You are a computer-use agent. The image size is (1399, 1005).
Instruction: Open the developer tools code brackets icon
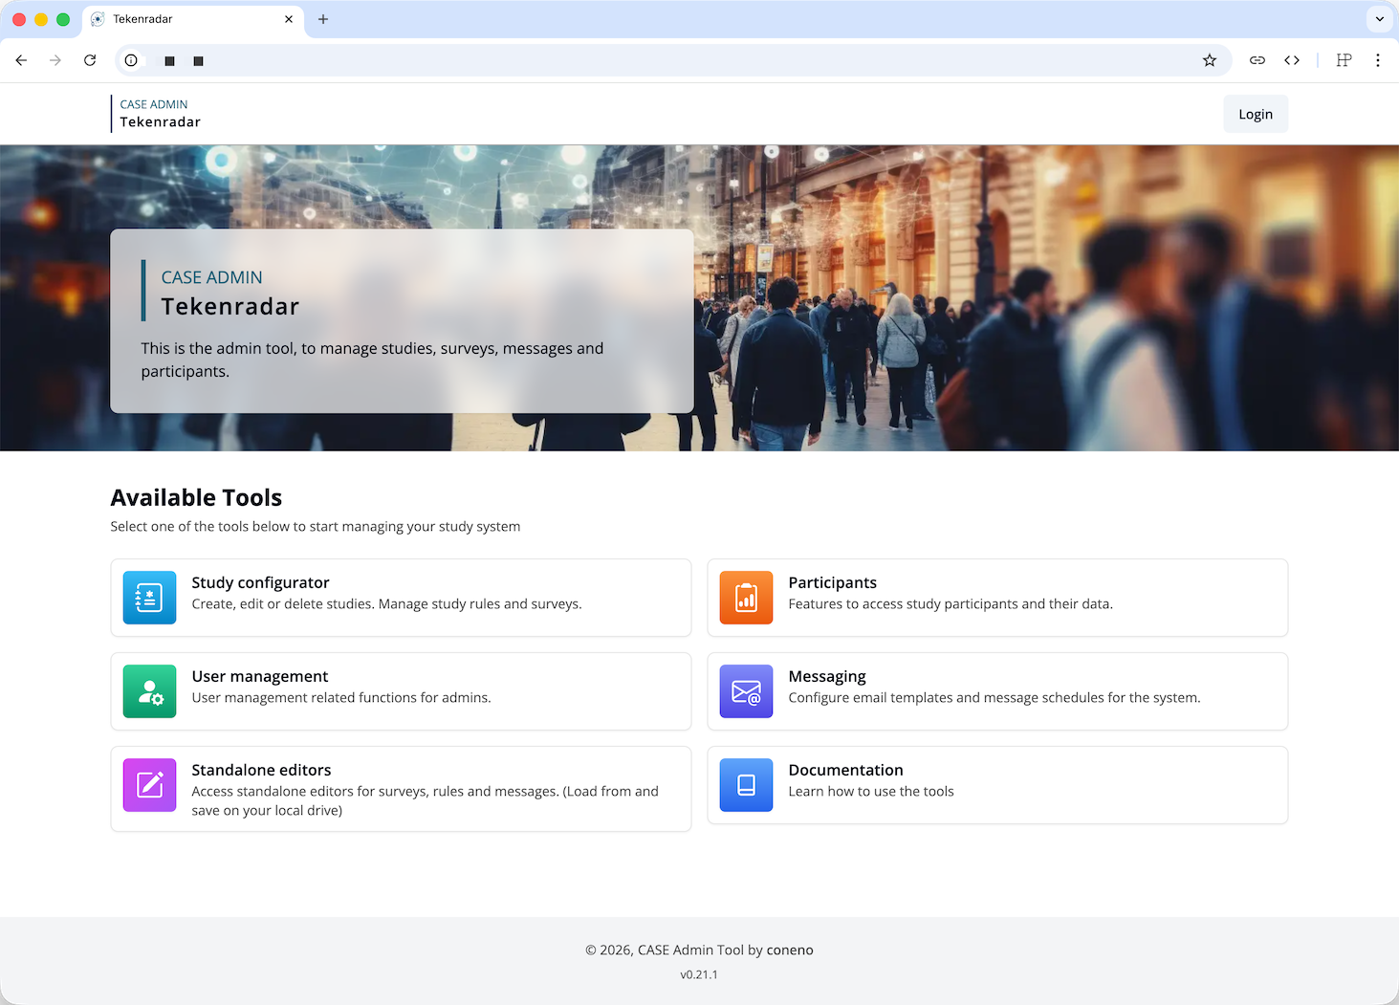point(1292,60)
